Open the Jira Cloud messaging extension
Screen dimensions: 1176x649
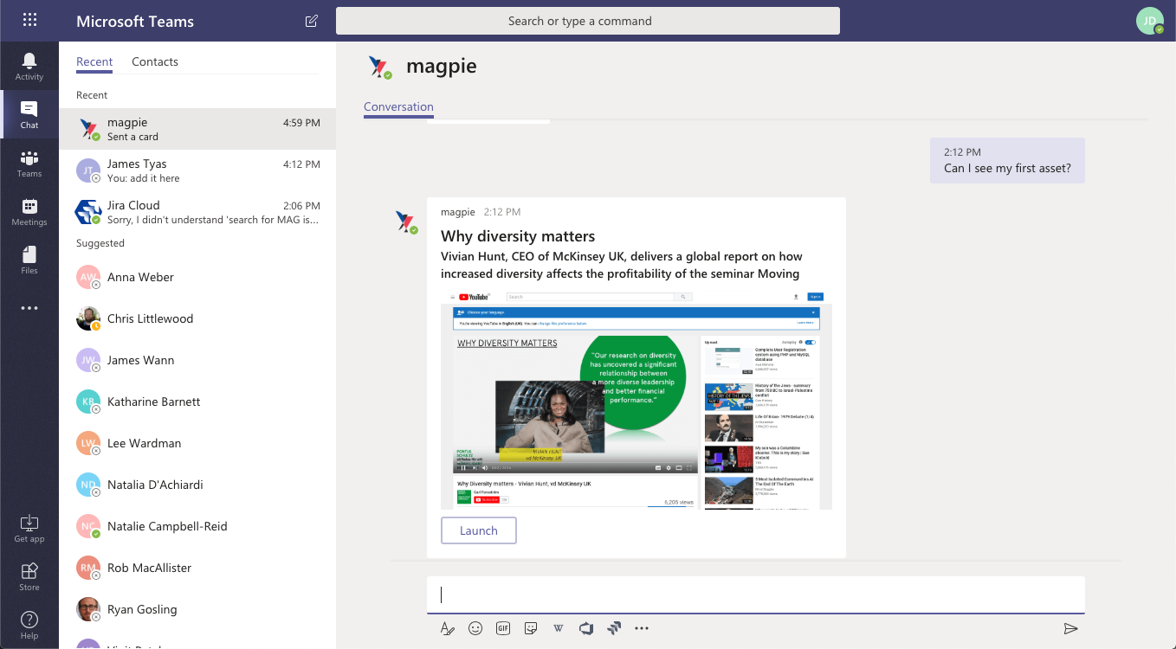pyautogui.click(x=614, y=628)
